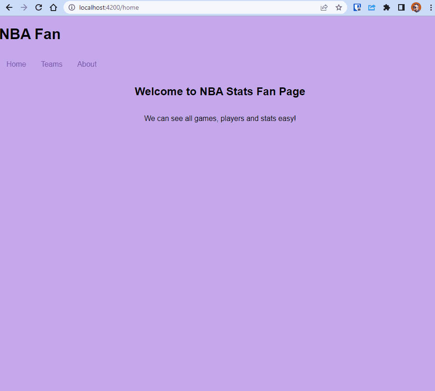Click the blue share-arrow extension icon
The width and height of the screenshot is (435, 391).
[x=372, y=7]
